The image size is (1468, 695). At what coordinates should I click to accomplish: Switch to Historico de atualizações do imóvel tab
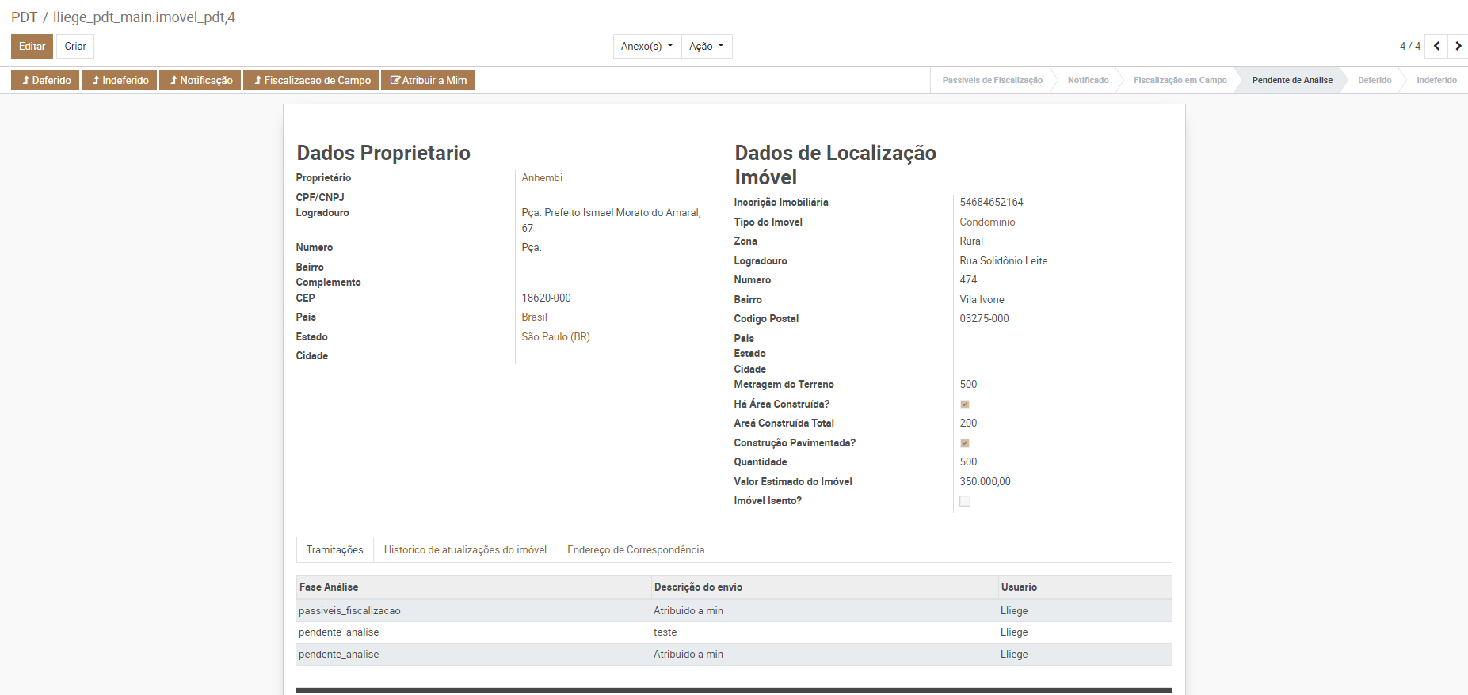(465, 549)
